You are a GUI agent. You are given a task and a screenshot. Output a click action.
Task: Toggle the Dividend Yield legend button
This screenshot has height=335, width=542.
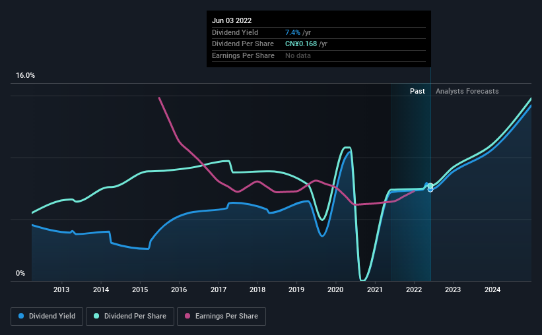click(x=47, y=317)
